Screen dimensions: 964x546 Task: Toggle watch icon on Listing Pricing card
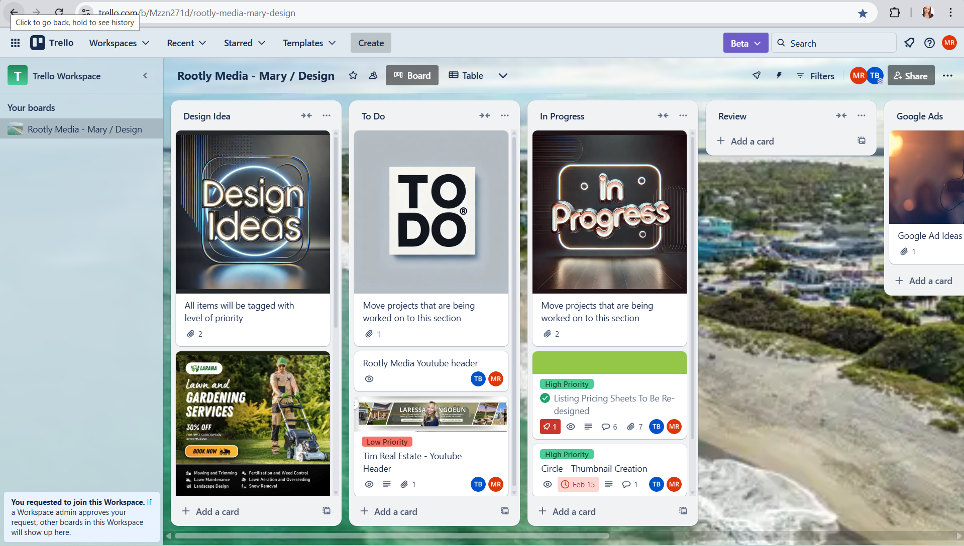point(571,427)
